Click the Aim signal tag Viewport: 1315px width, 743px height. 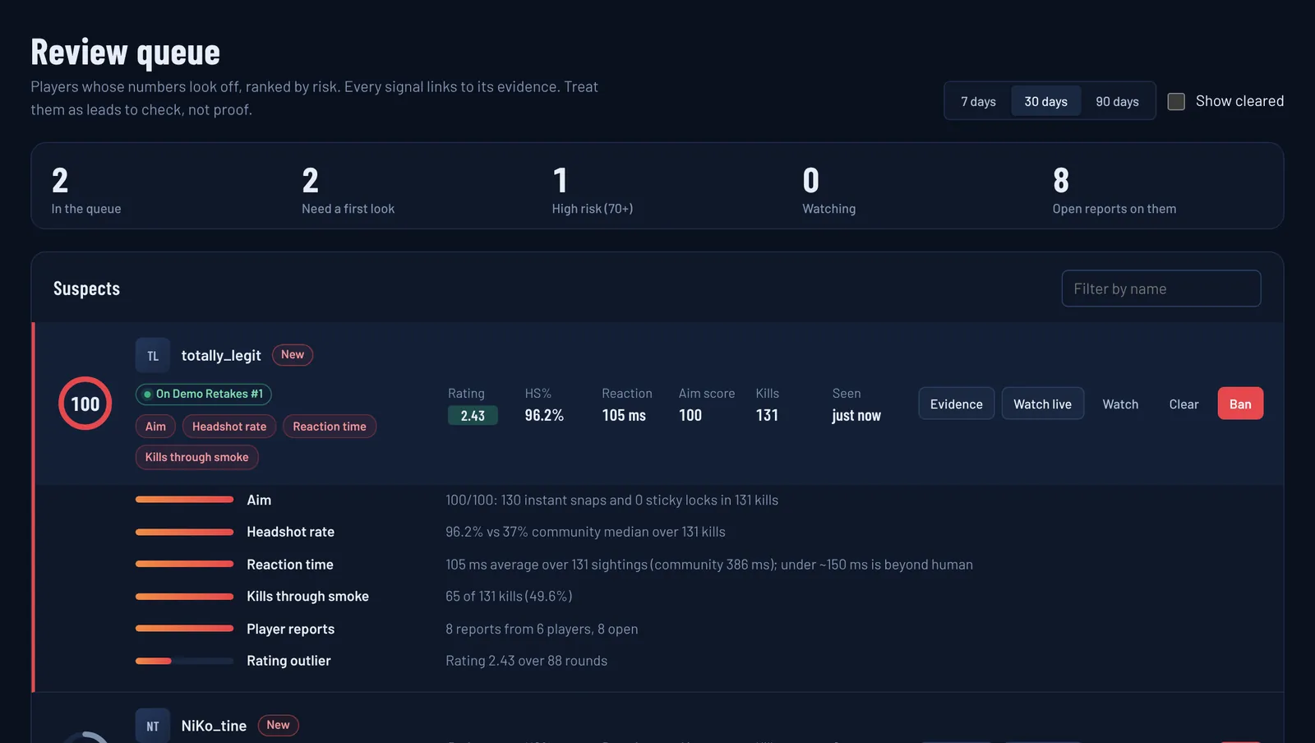click(155, 427)
